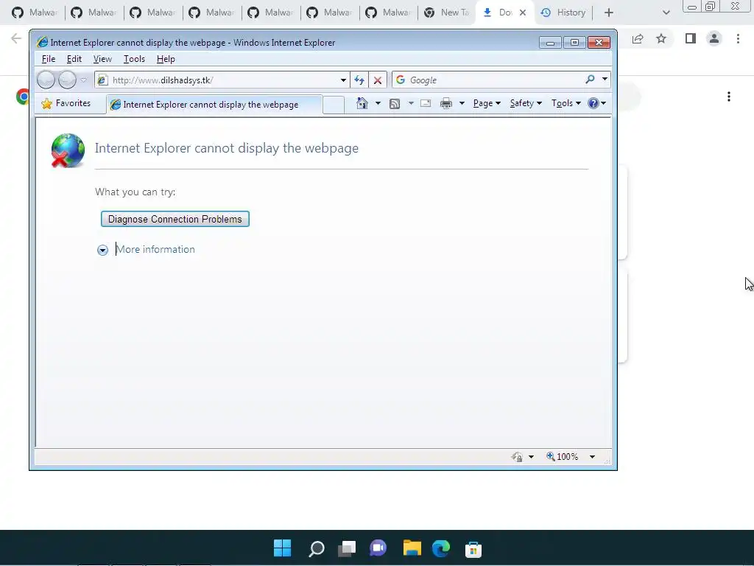This screenshot has height=566, width=754.
Task: Open Microsoft Store from taskbar
Action: coord(473,549)
